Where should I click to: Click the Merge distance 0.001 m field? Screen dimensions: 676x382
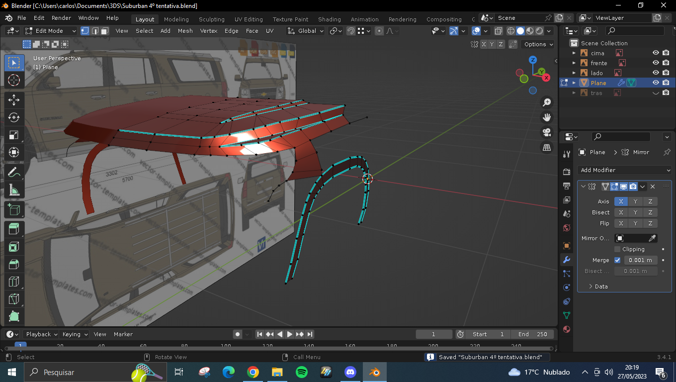click(x=640, y=260)
